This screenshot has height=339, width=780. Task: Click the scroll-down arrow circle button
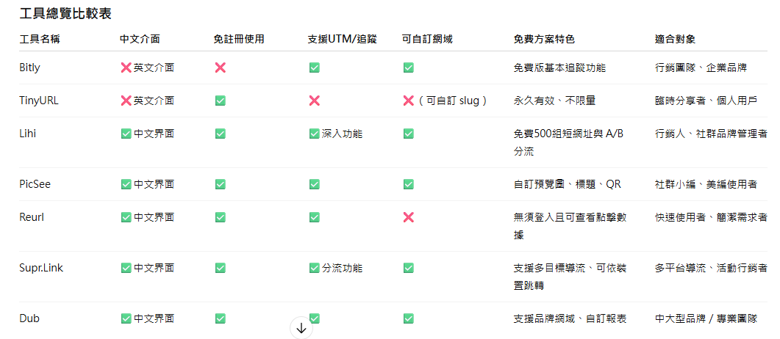[301, 328]
